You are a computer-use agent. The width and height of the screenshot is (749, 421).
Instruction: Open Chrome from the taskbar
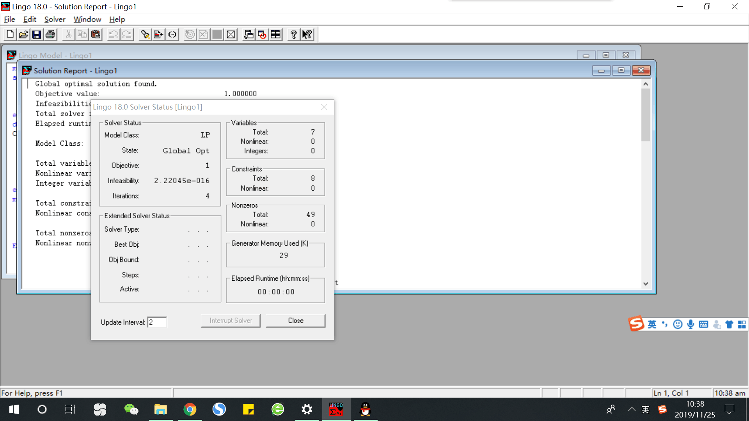pos(190,409)
